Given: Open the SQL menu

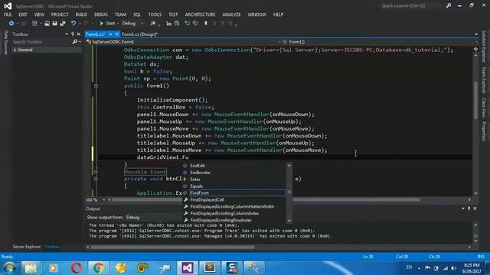Looking at the screenshot, I should (x=137, y=15).
